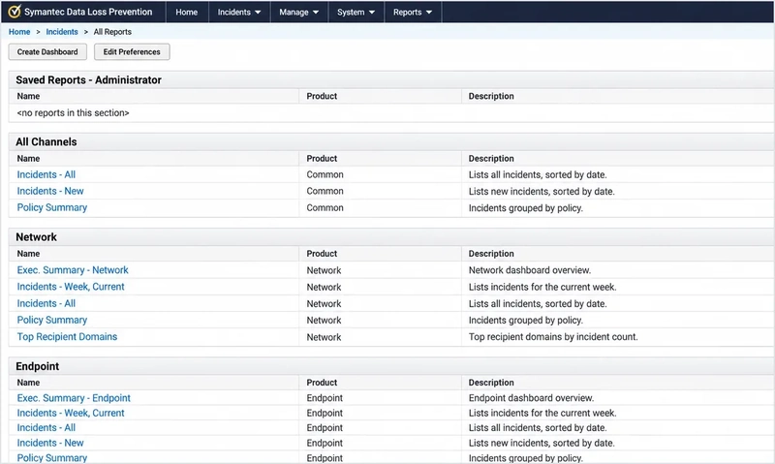Click the Network section heading
The height and width of the screenshot is (464, 775).
tap(36, 237)
